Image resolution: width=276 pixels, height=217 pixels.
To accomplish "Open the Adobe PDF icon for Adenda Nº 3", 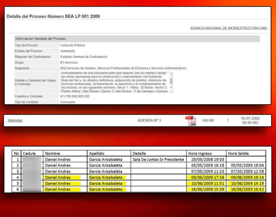I will pyautogui.click(x=191, y=121).
